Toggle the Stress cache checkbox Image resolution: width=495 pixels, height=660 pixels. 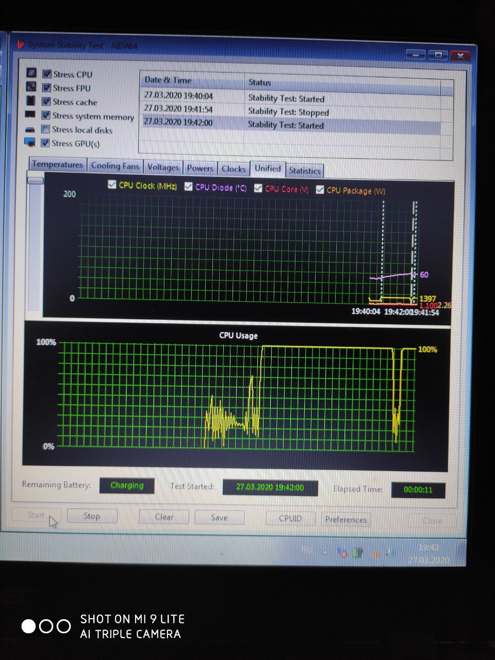(x=46, y=102)
